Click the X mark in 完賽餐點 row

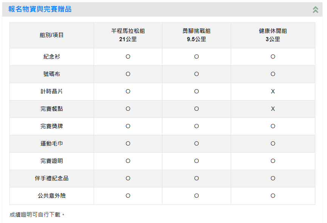coord(273,108)
